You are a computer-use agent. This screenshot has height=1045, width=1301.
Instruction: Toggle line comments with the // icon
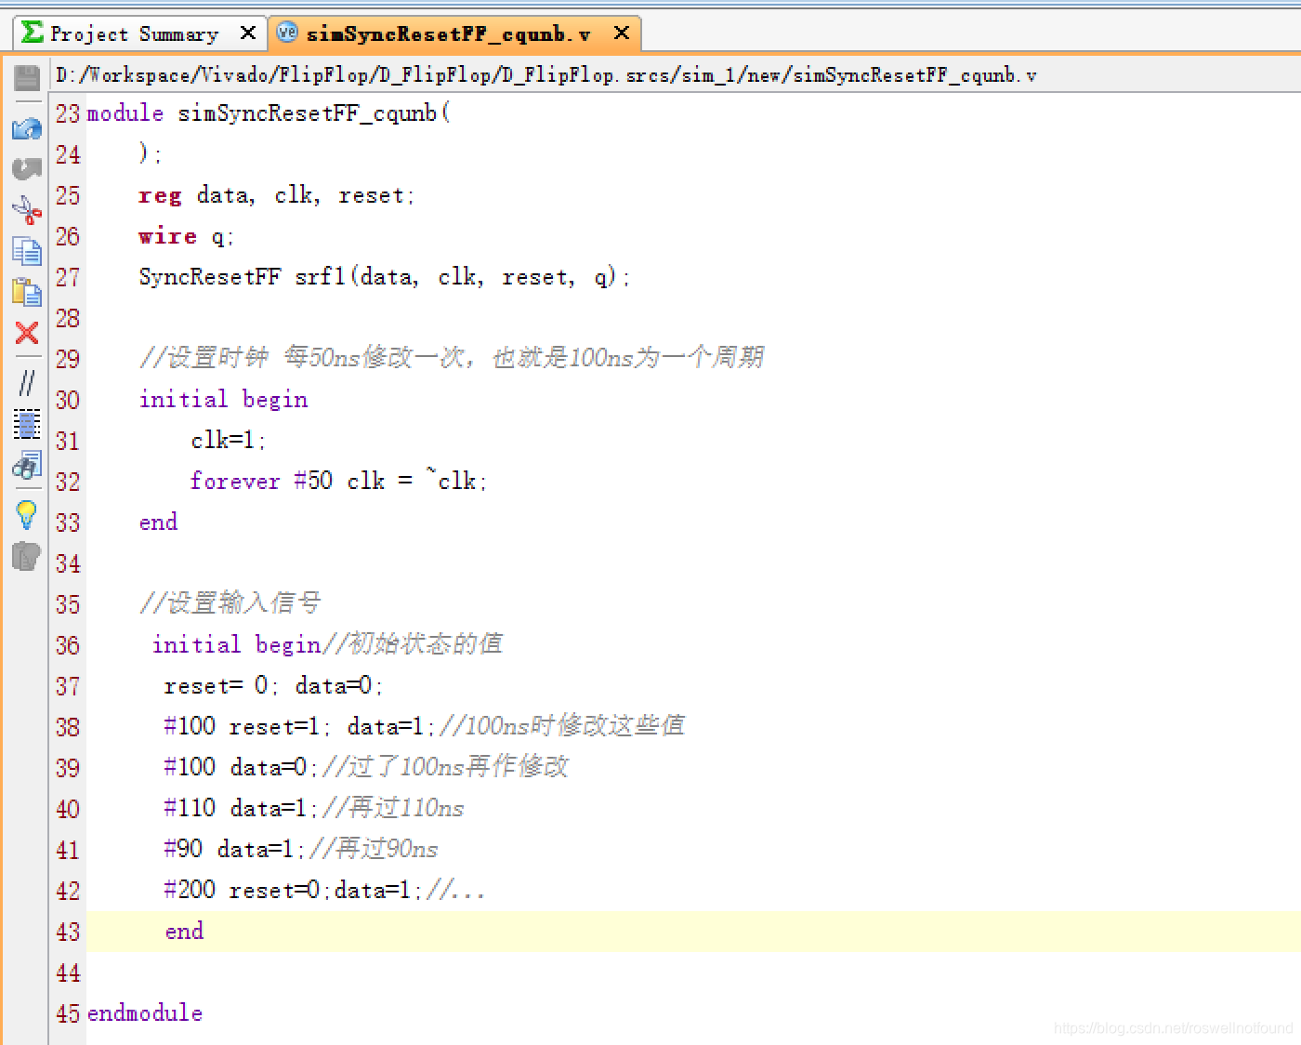coord(27,382)
